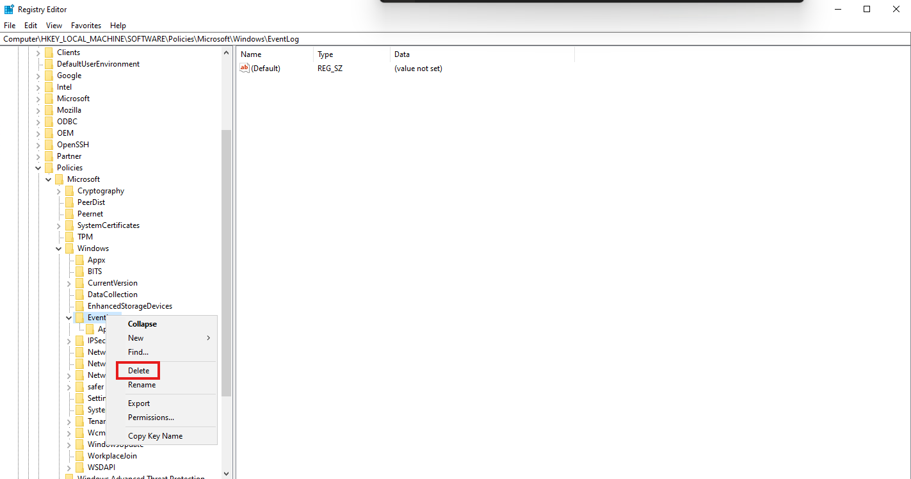Choose Delete from the context menu

click(x=138, y=370)
